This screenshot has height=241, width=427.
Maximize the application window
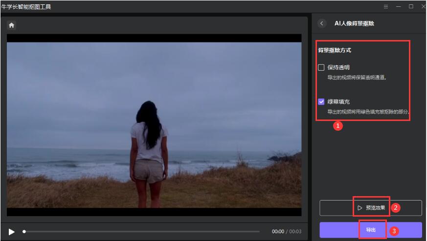[411, 7]
